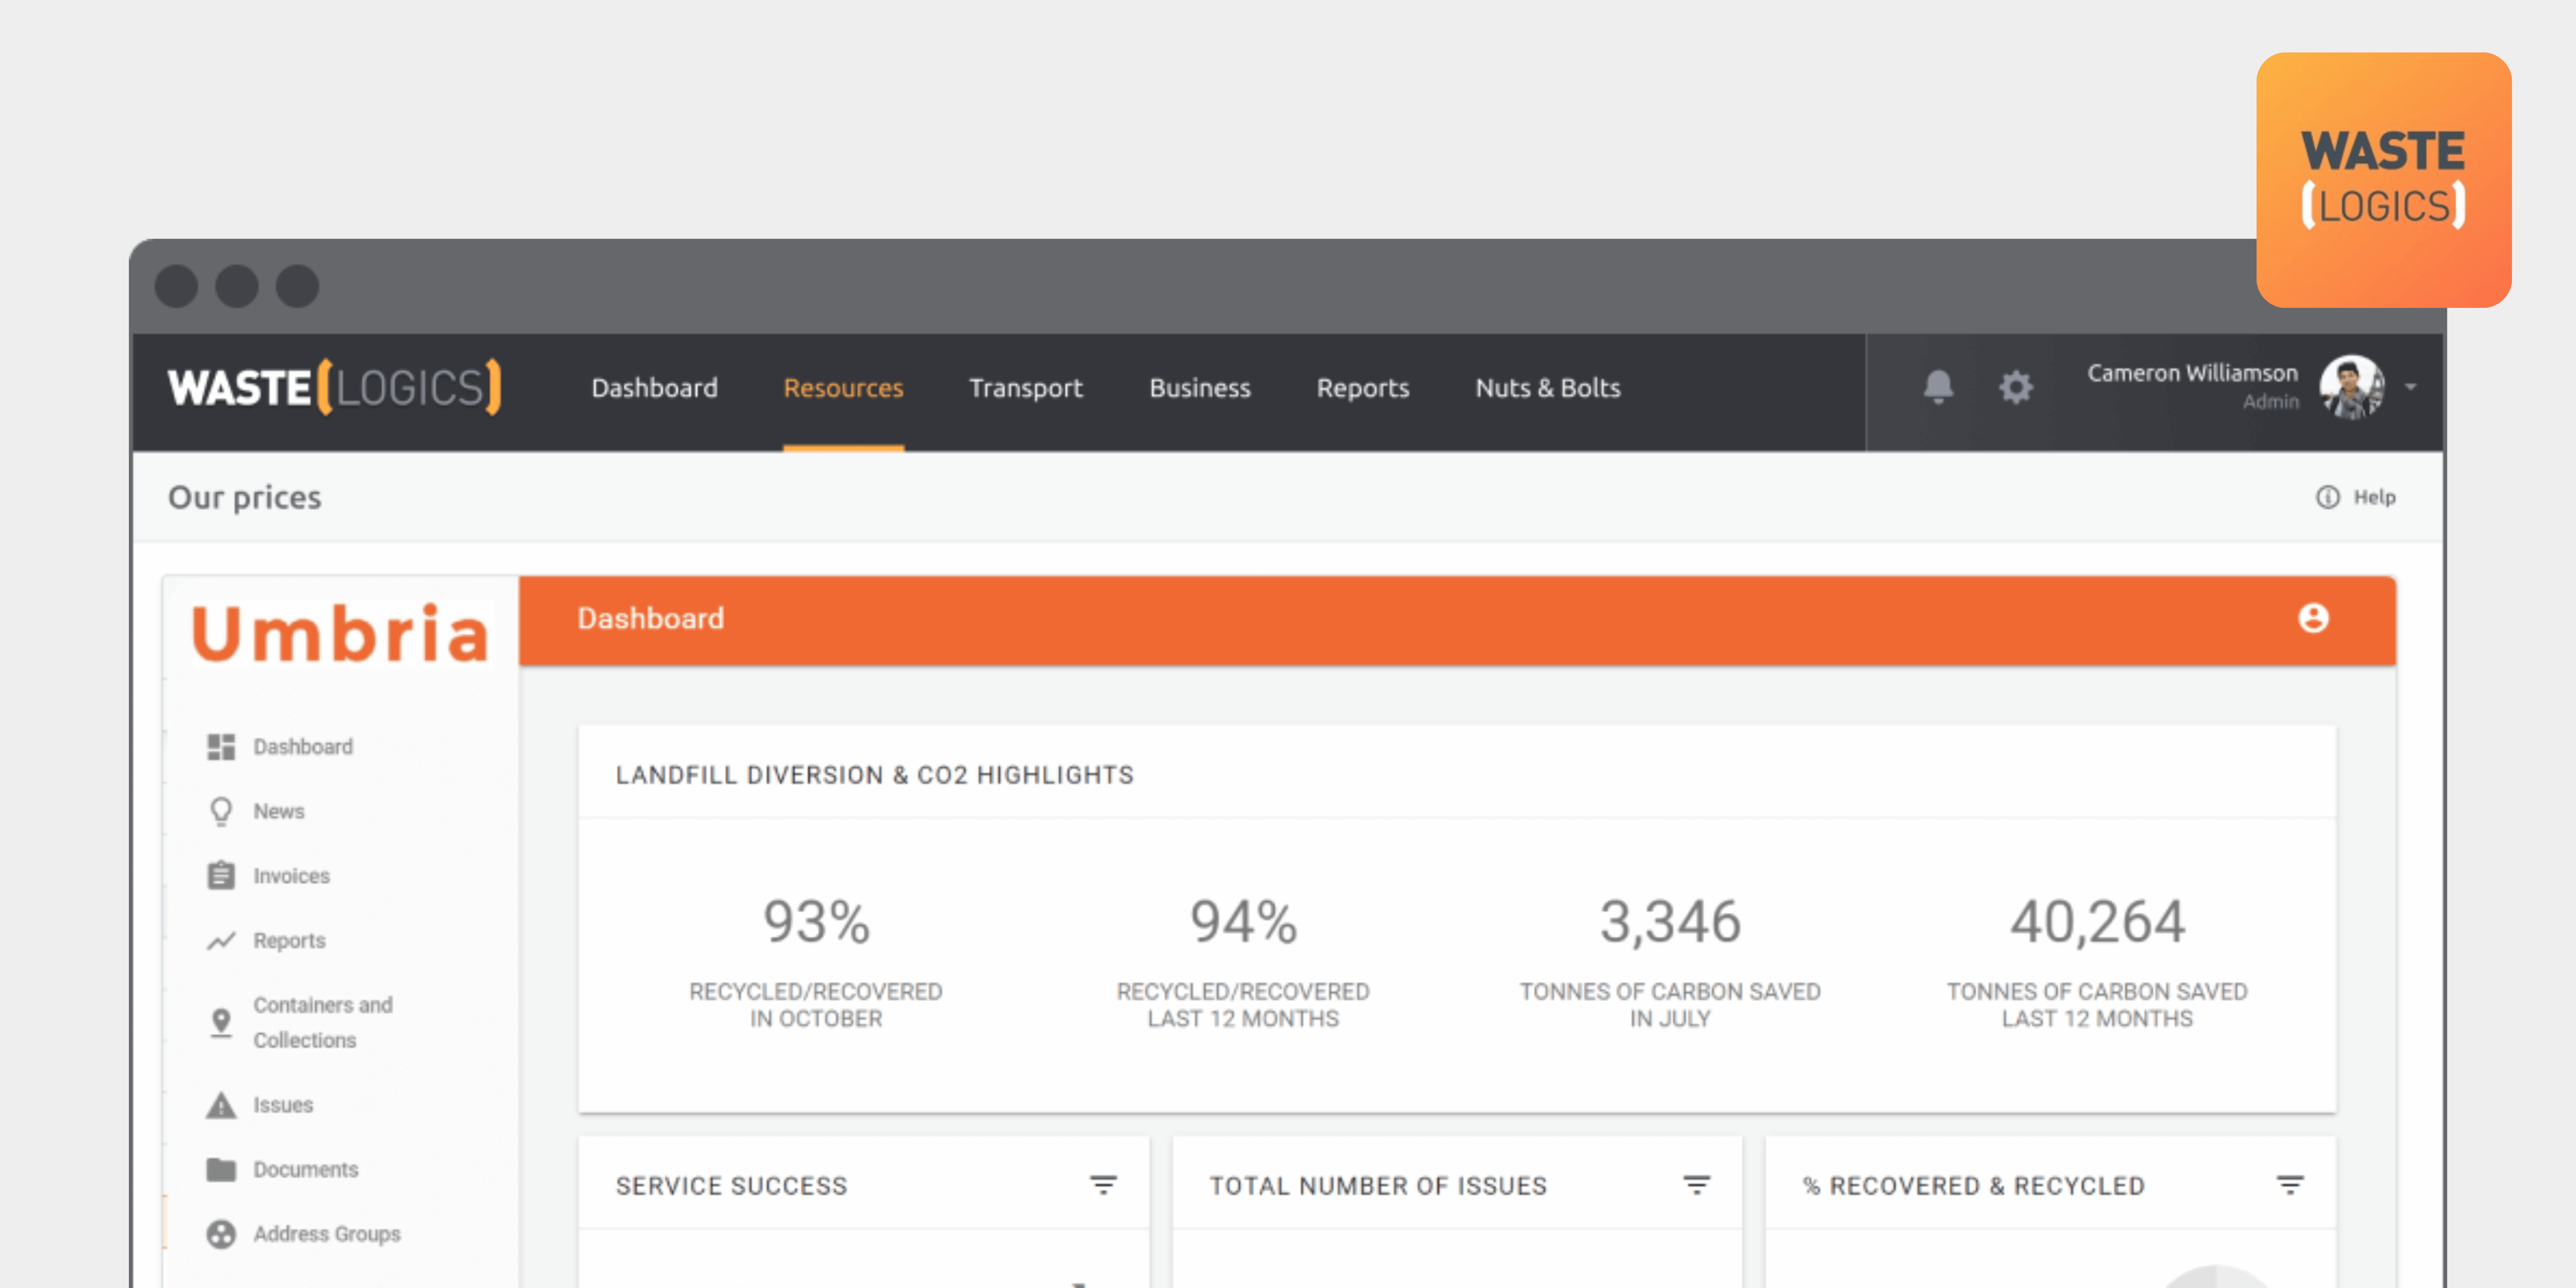Click the Dashboard grid icon in the sidebar

tap(221, 747)
